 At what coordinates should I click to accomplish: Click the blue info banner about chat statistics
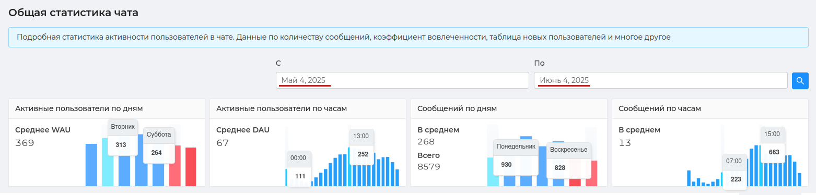pos(409,38)
